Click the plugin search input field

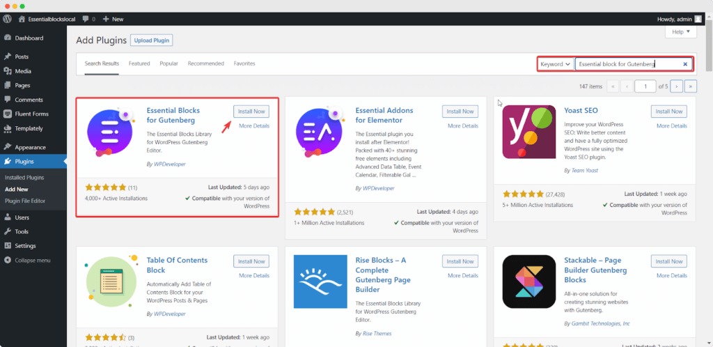pos(627,64)
